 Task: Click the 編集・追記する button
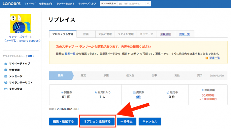tap(63, 121)
